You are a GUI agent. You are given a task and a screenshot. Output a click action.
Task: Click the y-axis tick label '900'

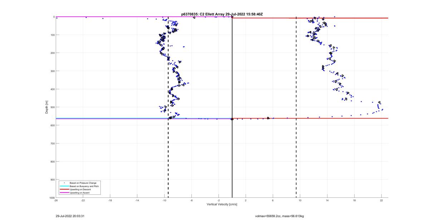pyautogui.click(x=52, y=180)
